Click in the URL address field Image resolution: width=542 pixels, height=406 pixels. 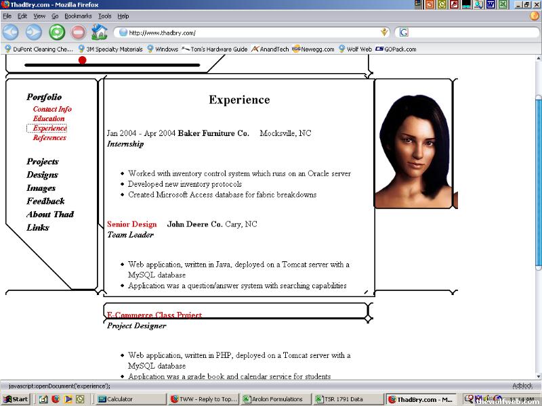(251, 32)
